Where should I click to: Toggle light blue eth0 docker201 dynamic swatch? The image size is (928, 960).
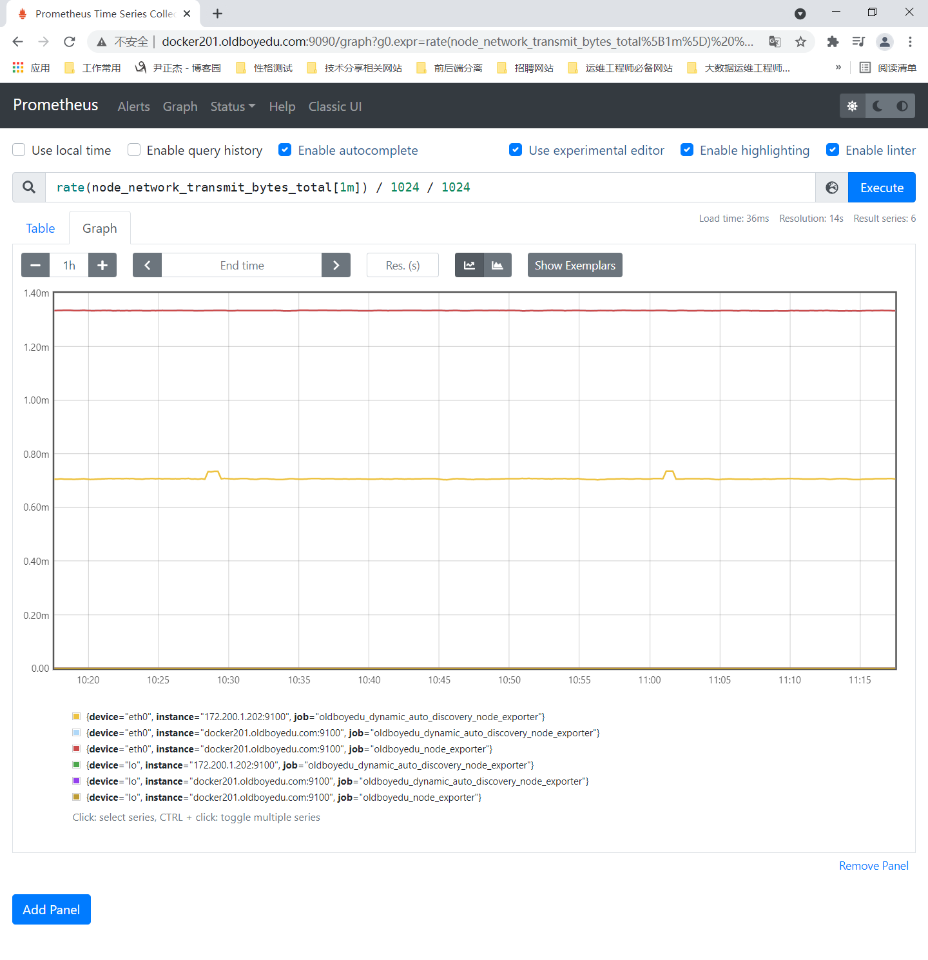(77, 732)
